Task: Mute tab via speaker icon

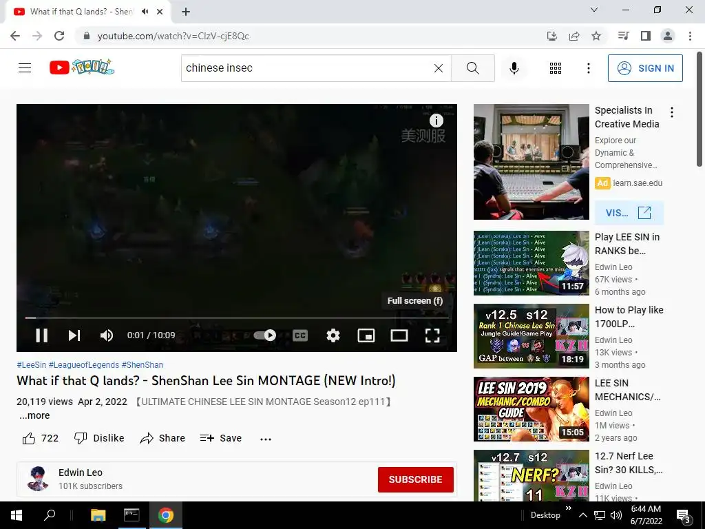Action: coord(145,12)
